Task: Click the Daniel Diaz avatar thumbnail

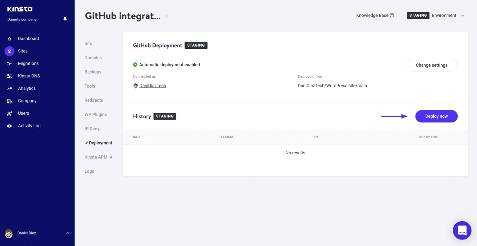Action: pyautogui.click(x=8, y=233)
